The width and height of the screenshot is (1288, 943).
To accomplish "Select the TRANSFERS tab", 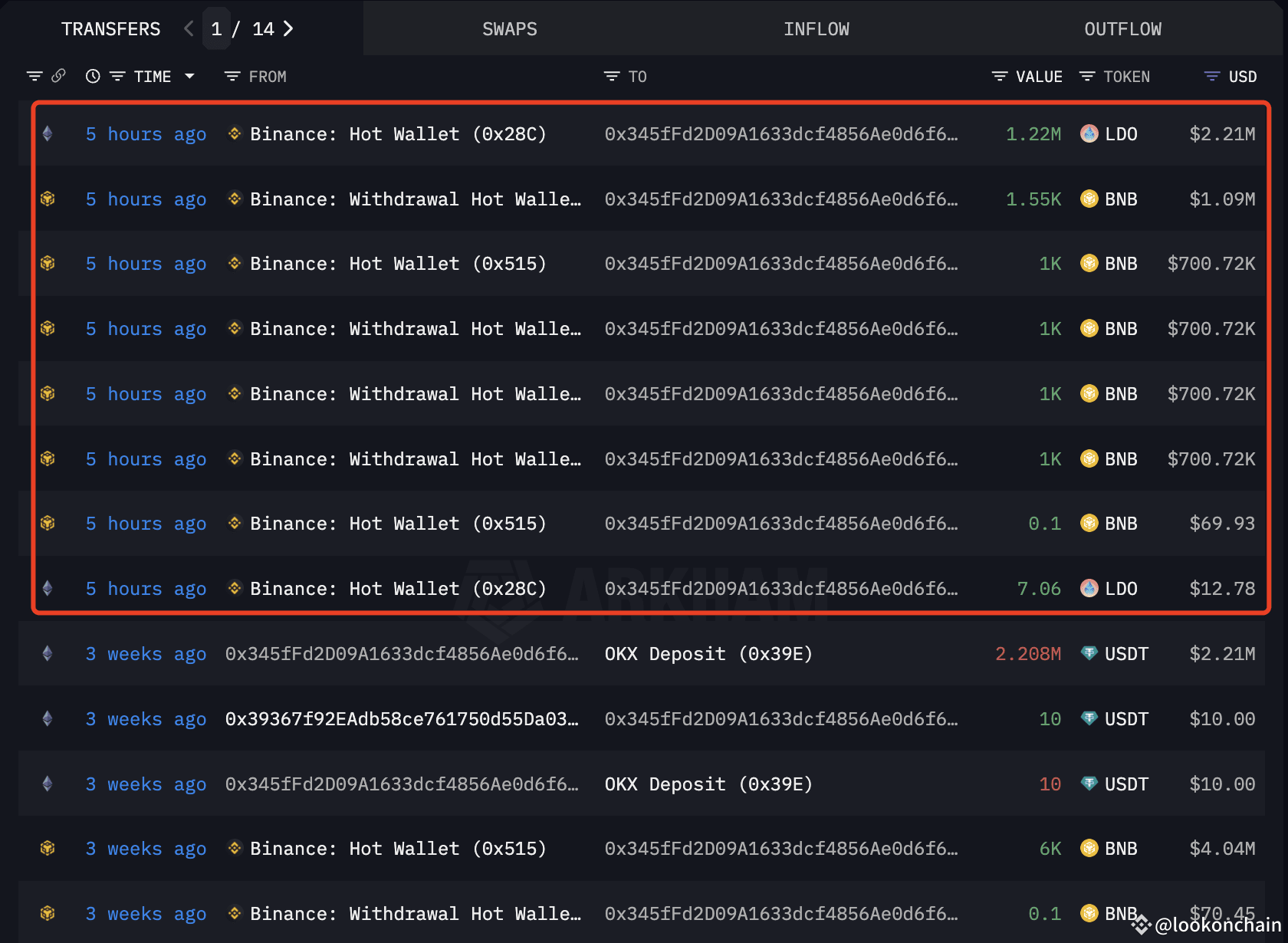I will click(x=111, y=29).
